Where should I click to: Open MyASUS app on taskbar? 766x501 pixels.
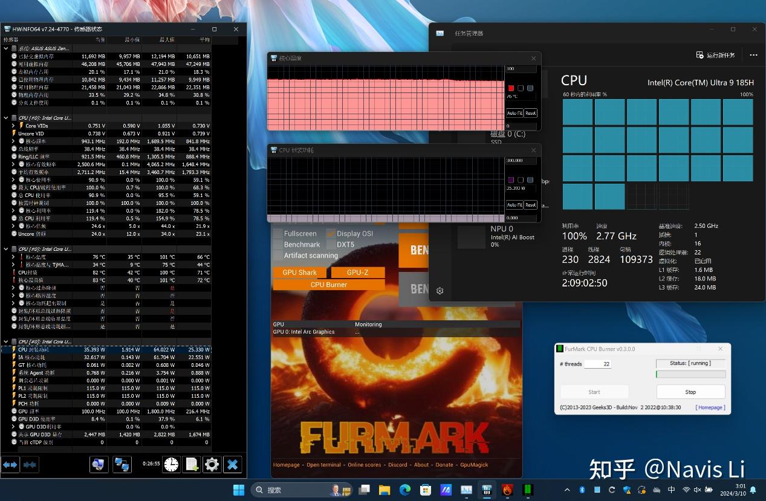446,490
